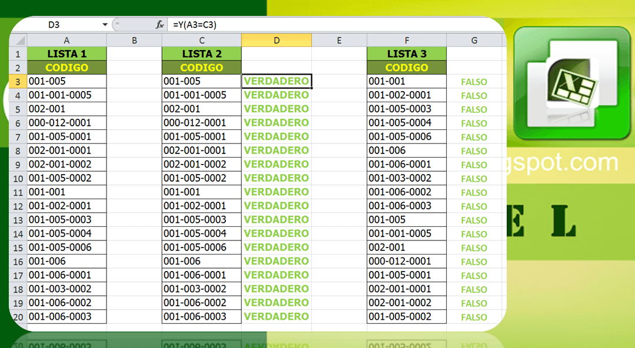Select column A header
This screenshot has height=348, width=635.
pos(67,39)
